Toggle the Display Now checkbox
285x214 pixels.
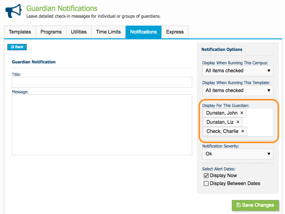click(x=206, y=176)
